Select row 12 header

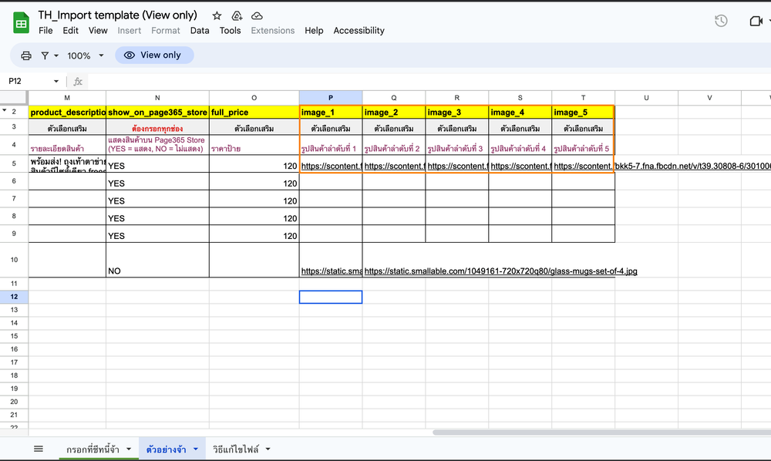coord(14,297)
